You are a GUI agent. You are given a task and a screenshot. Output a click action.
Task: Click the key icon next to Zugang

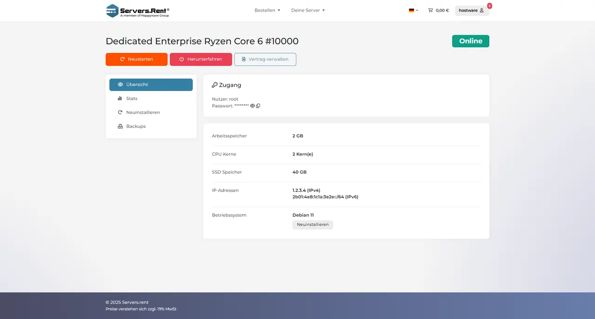click(214, 85)
